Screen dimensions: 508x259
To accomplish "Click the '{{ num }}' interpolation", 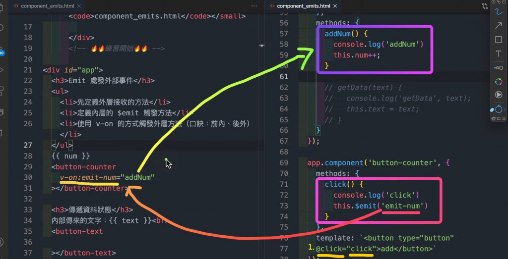I will coord(70,156).
